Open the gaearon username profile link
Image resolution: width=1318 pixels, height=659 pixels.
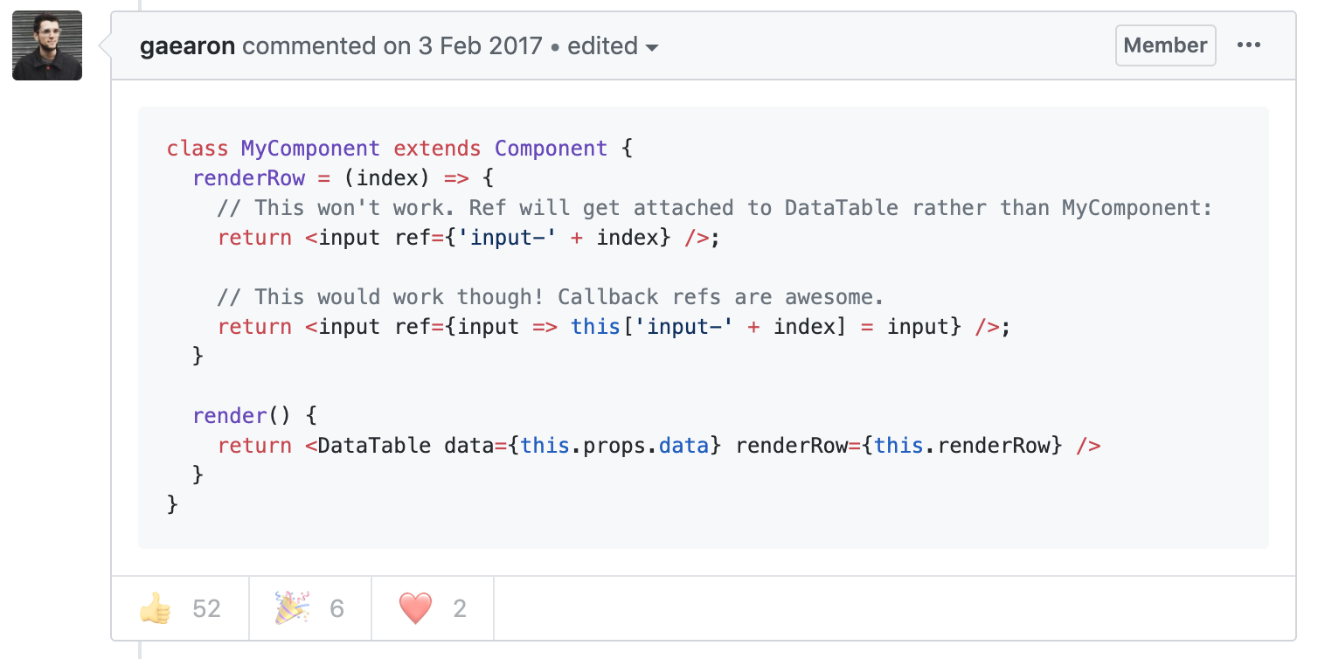(x=187, y=46)
